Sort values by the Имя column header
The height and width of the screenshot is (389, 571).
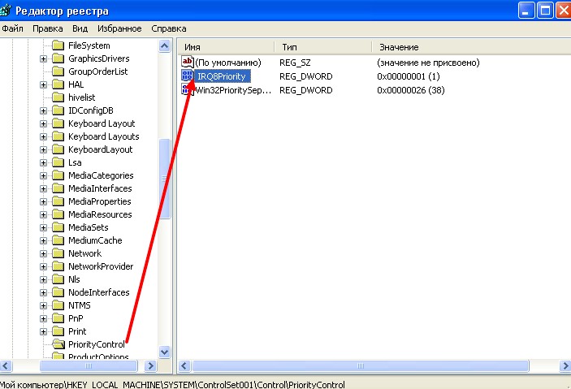click(226, 47)
